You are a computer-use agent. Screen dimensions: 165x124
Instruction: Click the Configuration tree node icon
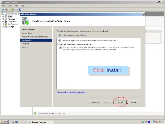click(6, 24)
